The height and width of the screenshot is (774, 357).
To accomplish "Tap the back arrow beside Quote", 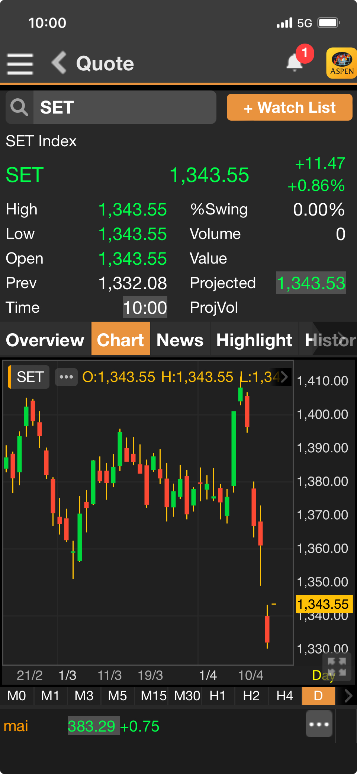I will pos(59,63).
